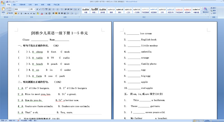Clear formatting with eraser icon
Screen dimensions: 224x122
tap(43, 9)
